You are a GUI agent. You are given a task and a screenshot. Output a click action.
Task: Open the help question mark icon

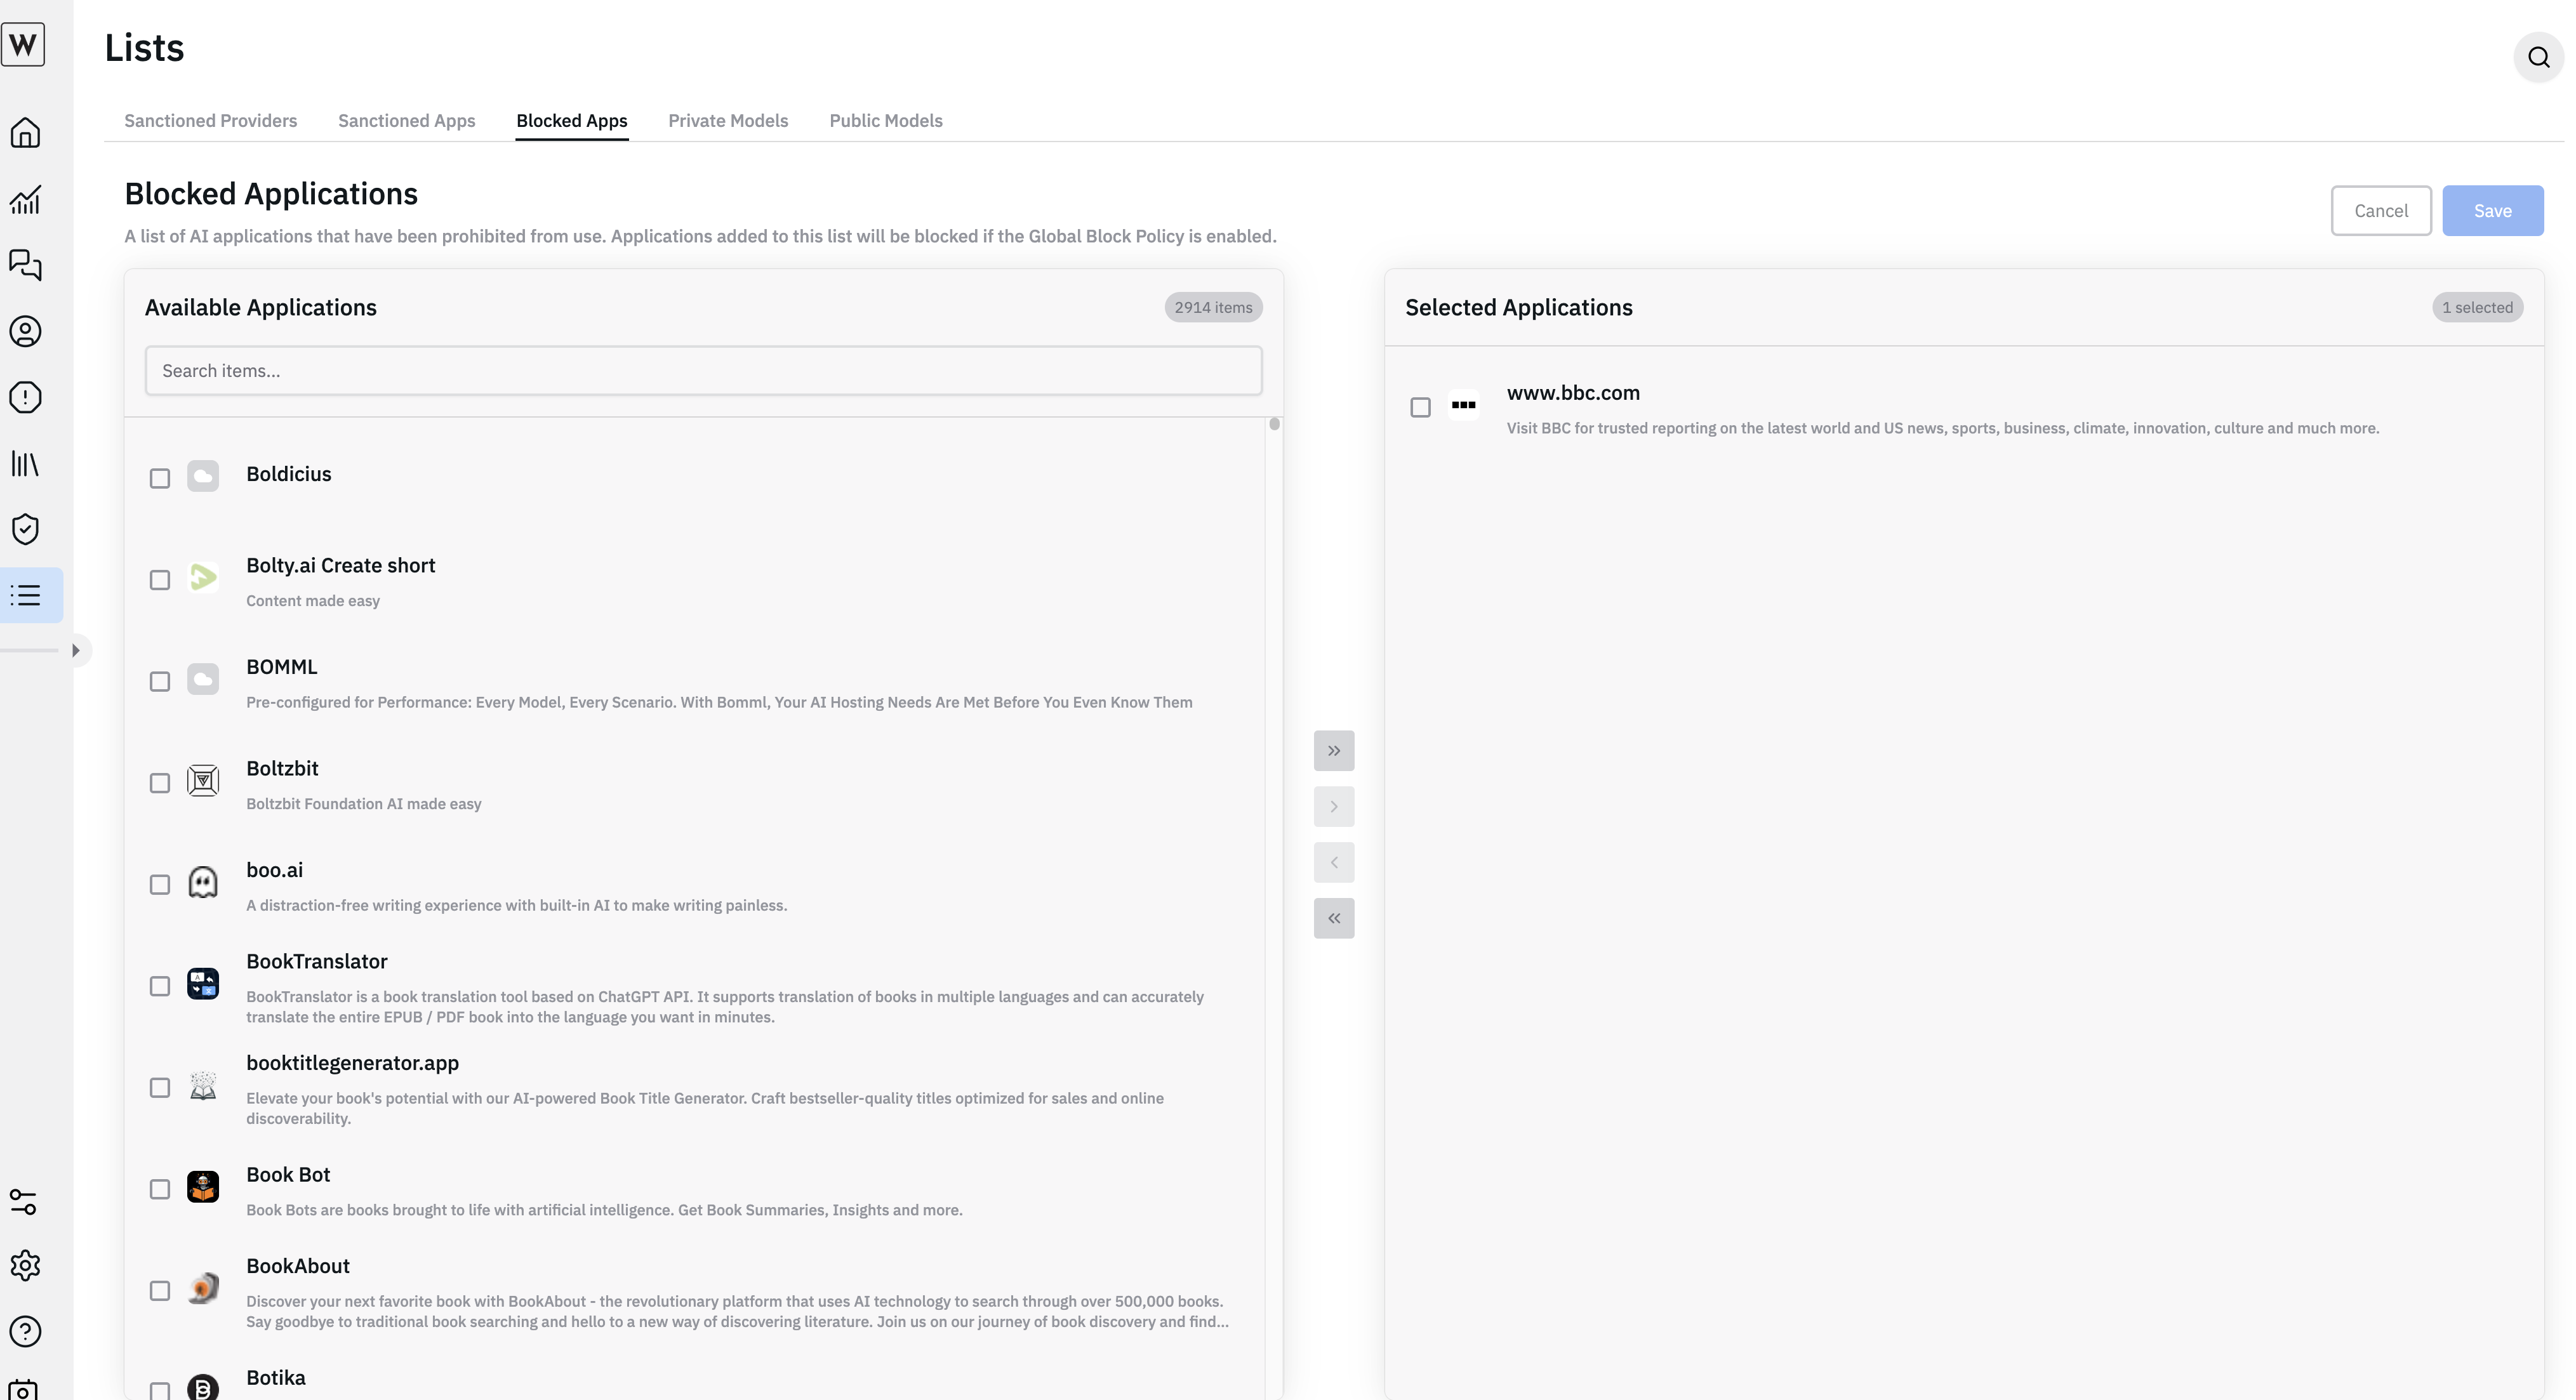pos(25,1331)
